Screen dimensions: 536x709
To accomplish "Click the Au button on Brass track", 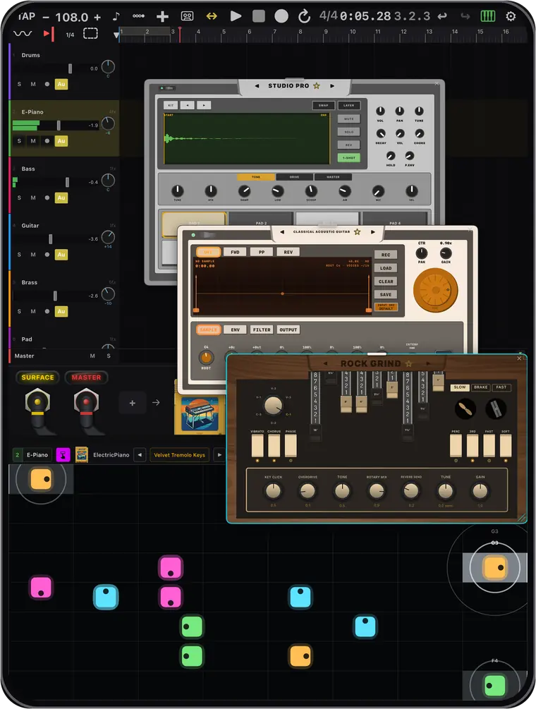I will tap(61, 311).
